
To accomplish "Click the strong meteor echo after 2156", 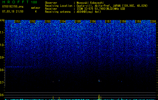I will [x=99, y=81].
